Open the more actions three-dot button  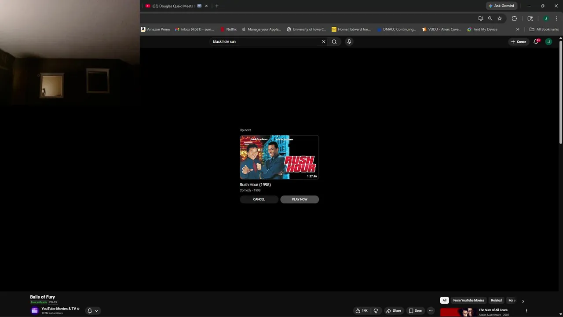[431, 311]
